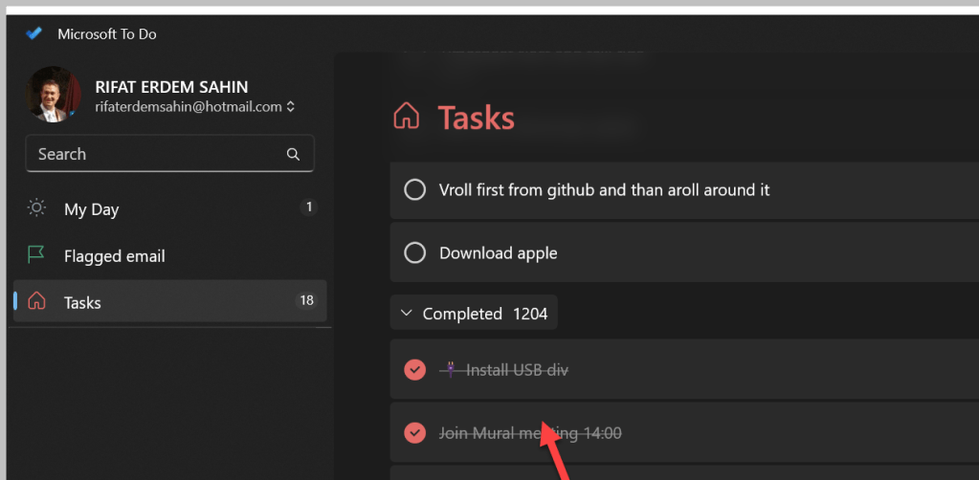Open the 'Vroll first from github' task
This screenshot has height=480, width=979.
[684, 189]
